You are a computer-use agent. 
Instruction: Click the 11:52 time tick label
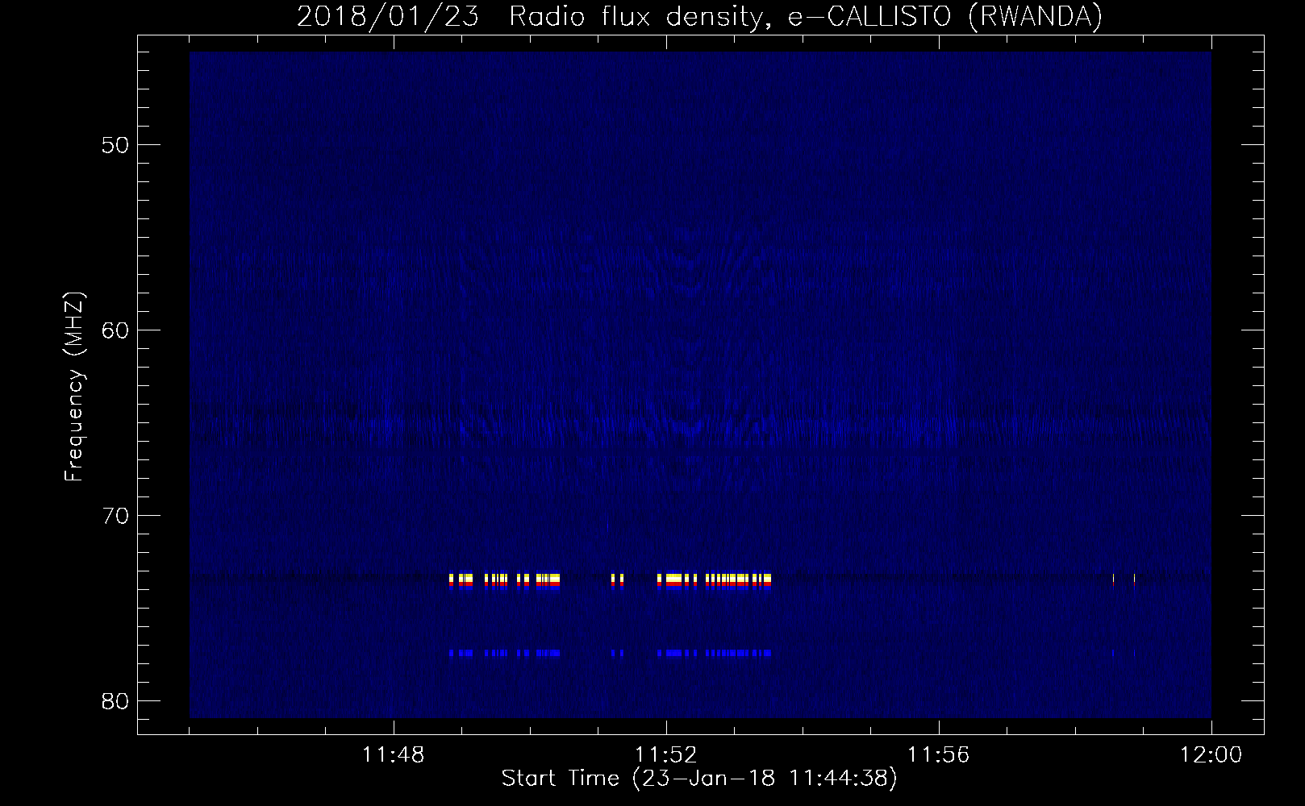(x=666, y=755)
